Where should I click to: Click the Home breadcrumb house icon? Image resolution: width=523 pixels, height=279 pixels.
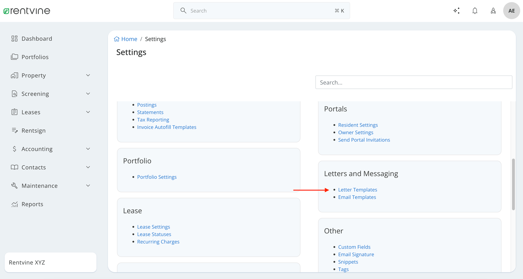click(117, 39)
